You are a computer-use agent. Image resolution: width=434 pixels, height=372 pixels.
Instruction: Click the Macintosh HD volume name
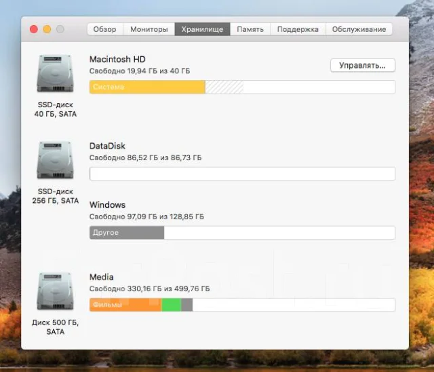[x=117, y=59]
